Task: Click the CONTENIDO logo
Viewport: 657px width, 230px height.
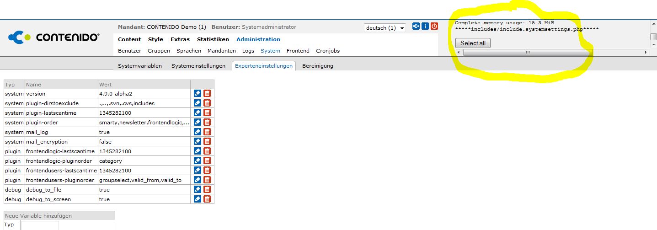Action: pyautogui.click(x=54, y=37)
